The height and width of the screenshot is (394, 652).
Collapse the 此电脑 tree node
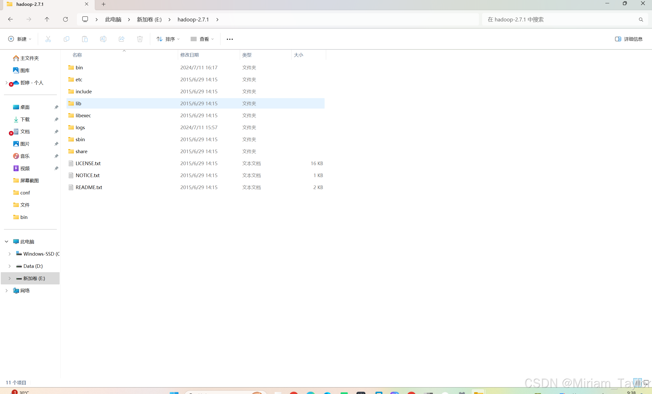pos(7,242)
